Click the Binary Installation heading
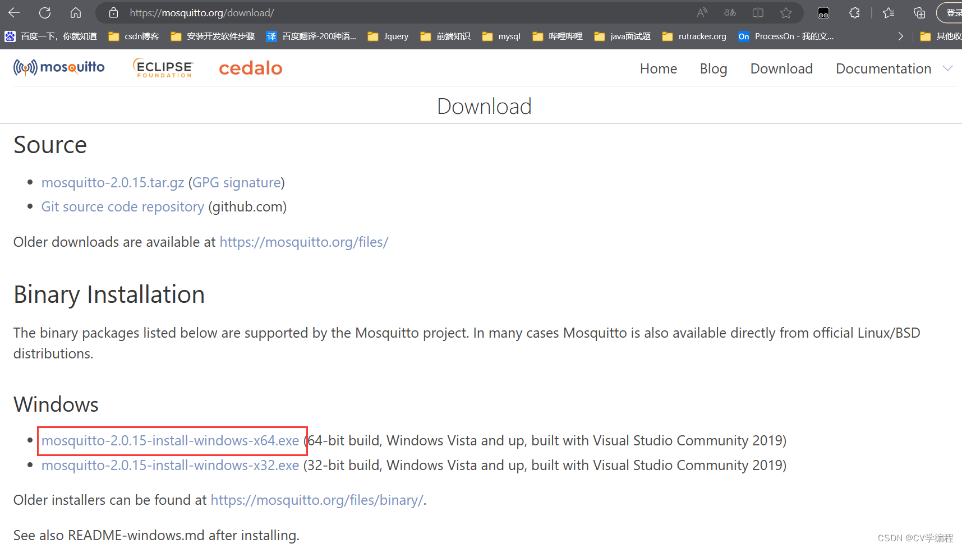This screenshot has height=548, width=962. [109, 295]
